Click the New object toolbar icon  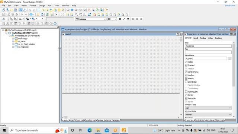(4, 10)
